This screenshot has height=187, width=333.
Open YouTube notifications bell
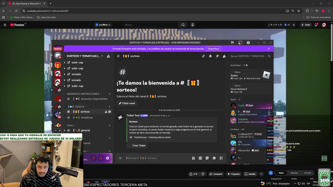(316, 25)
